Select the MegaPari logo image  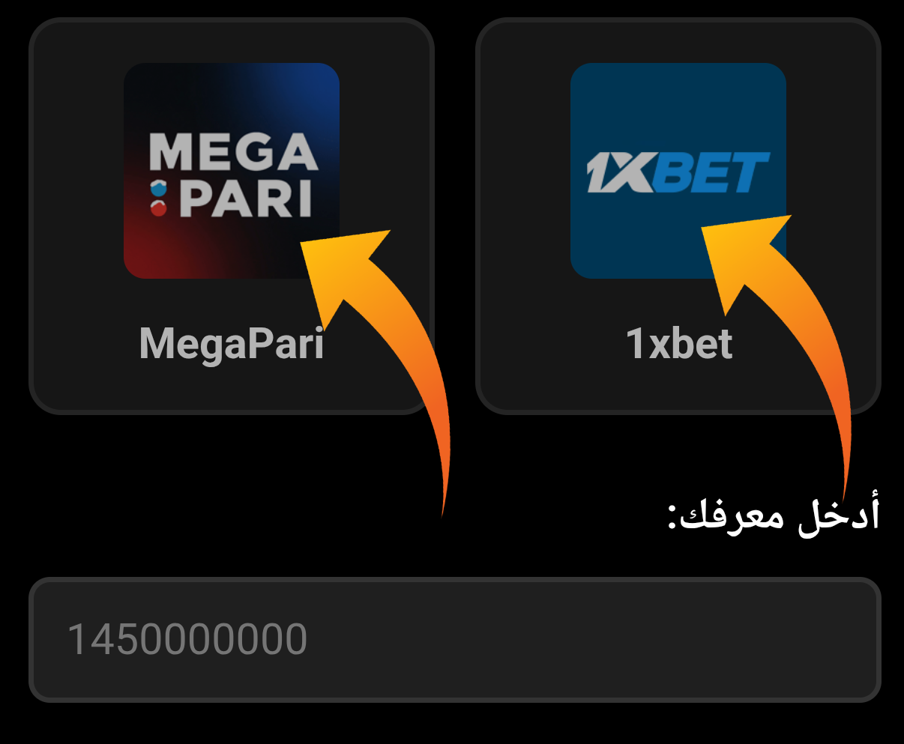[232, 171]
